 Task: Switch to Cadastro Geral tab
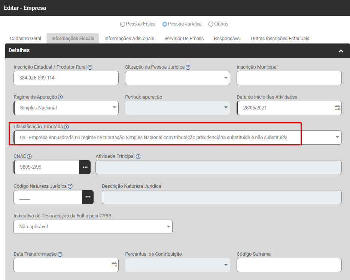(x=25, y=39)
